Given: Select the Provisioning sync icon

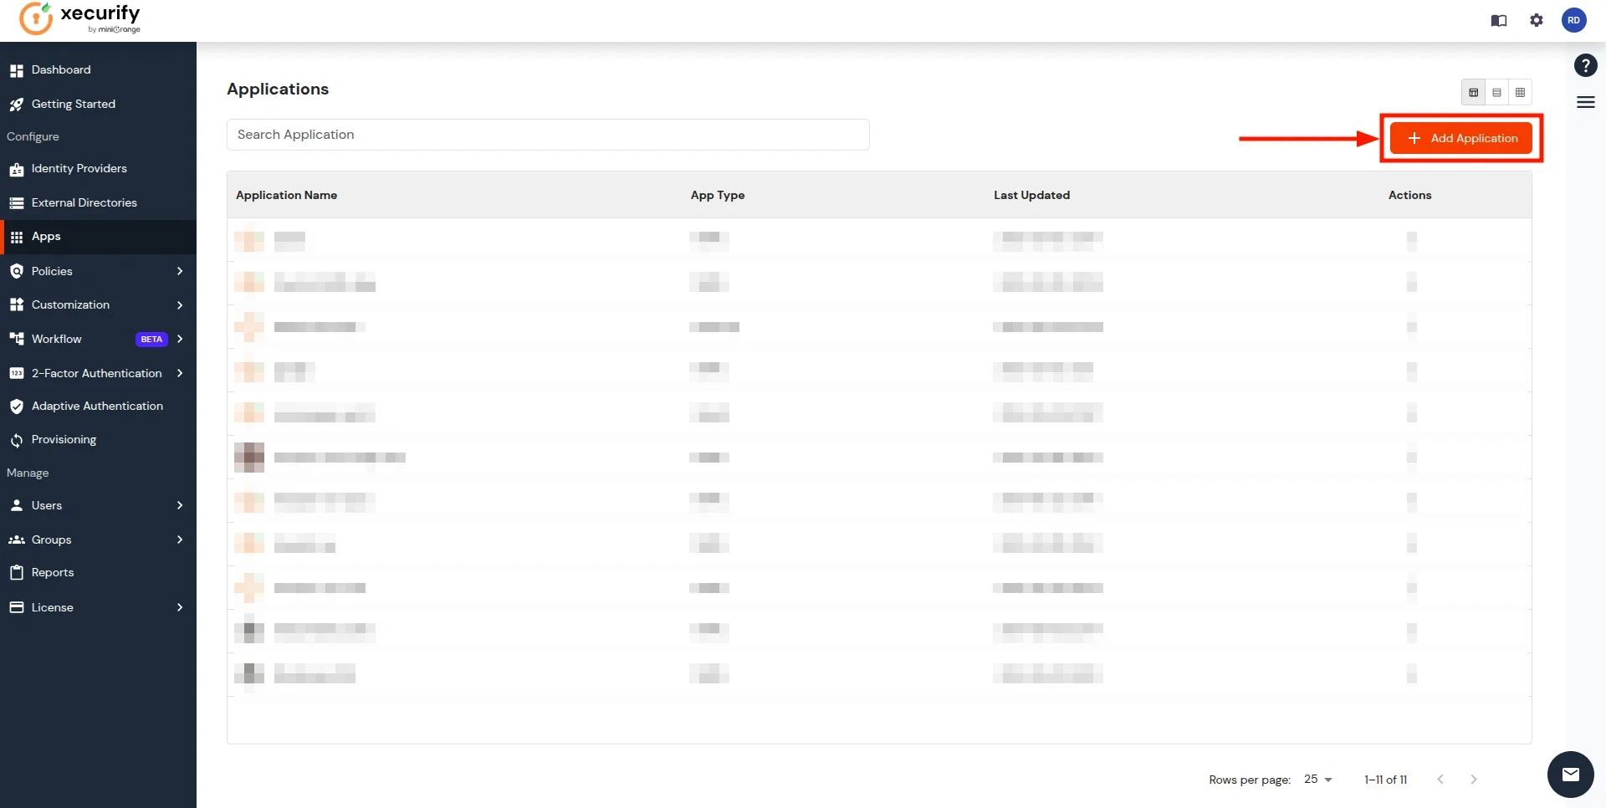Looking at the screenshot, I should point(17,439).
